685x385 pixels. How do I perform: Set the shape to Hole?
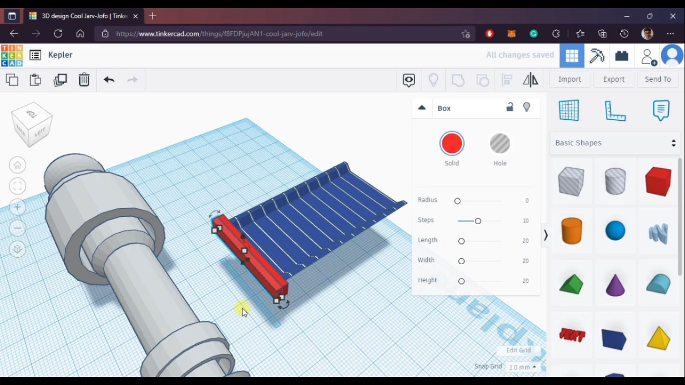point(500,144)
